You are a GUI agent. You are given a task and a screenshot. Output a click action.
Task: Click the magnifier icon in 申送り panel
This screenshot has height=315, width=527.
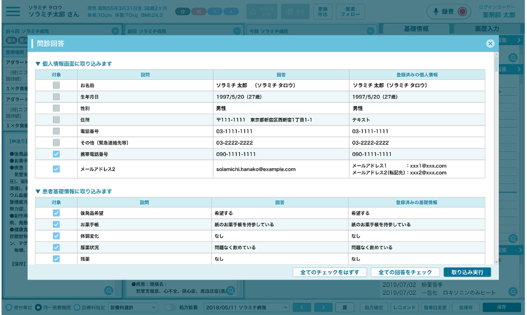point(109,291)
